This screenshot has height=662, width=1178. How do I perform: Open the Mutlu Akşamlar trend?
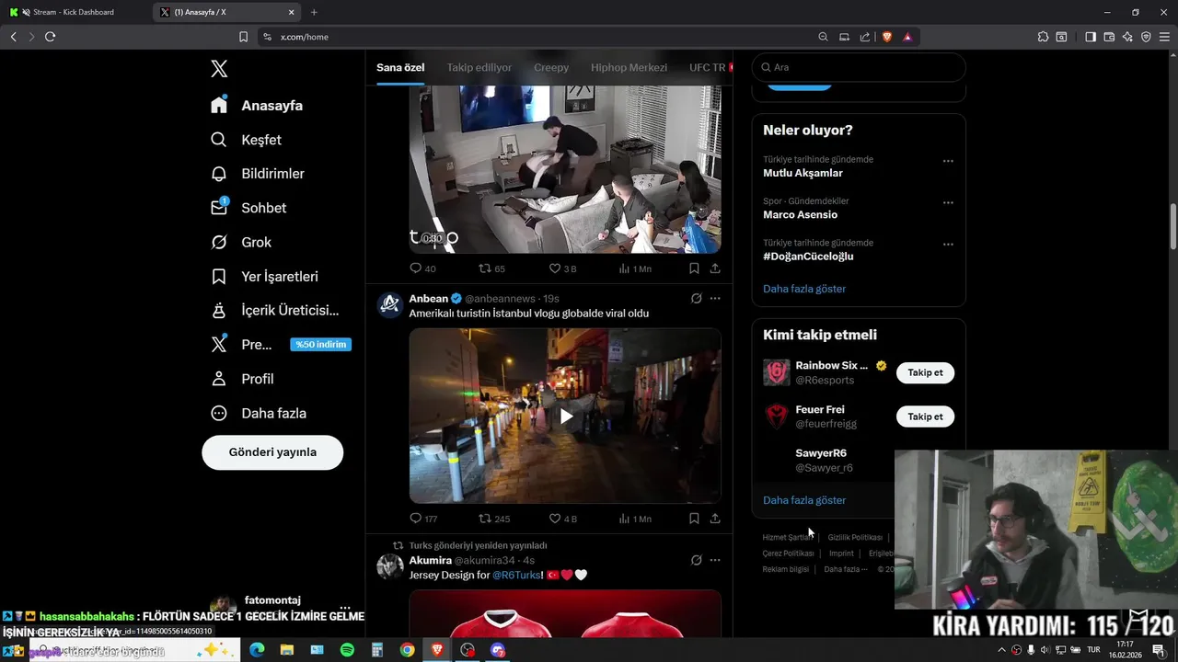point(803,173)
